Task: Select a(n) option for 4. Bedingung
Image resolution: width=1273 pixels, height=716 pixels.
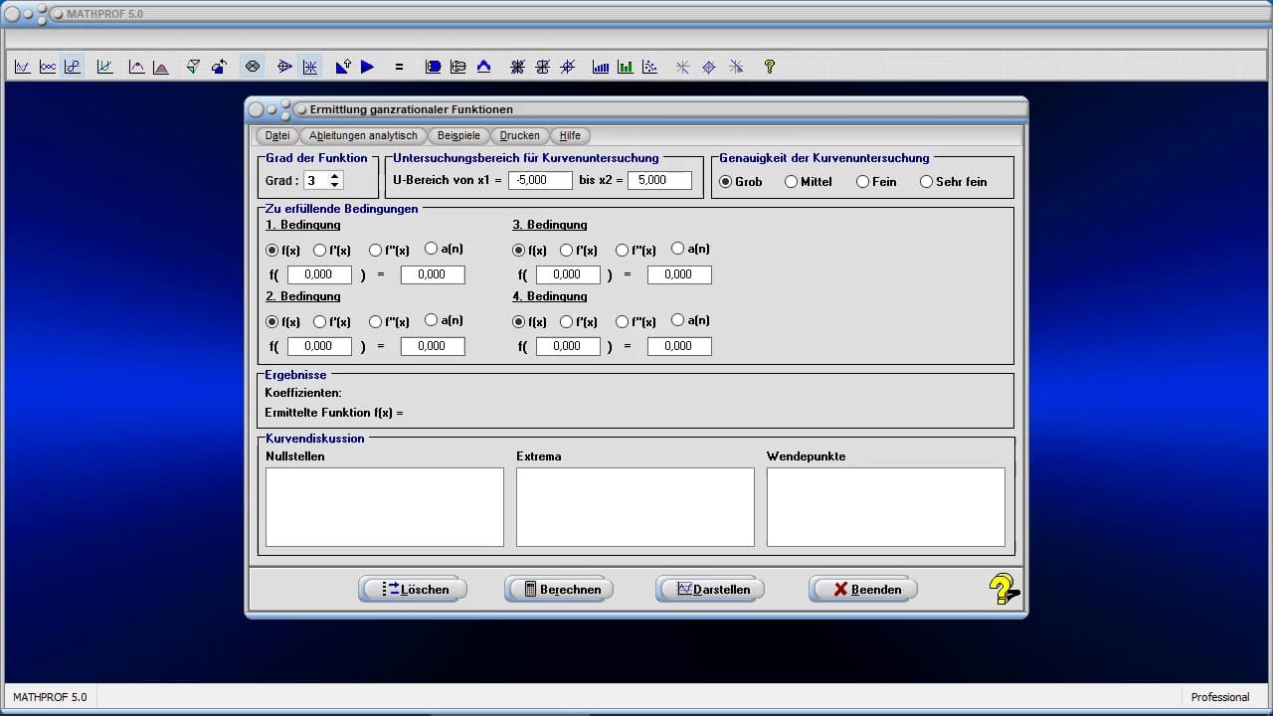Action: click(678, 320)
